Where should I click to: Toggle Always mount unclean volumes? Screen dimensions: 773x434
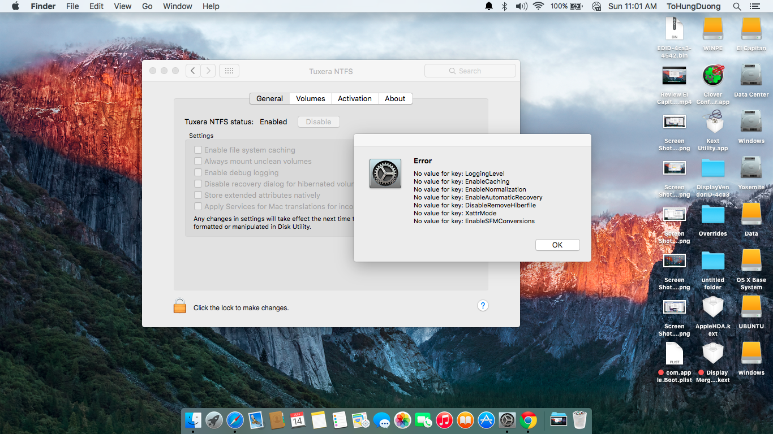click(198, 162)
